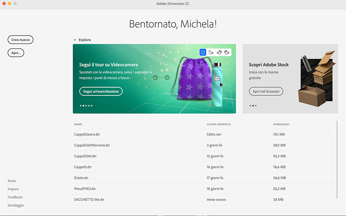Click the Segui il tour su Videocamera heading
The width and height of the screenshot is (346, 216).
[x=109, y=64]
